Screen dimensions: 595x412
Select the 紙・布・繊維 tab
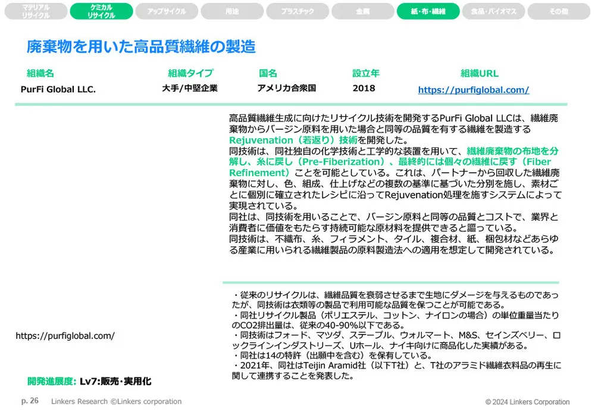pos(427,11)
